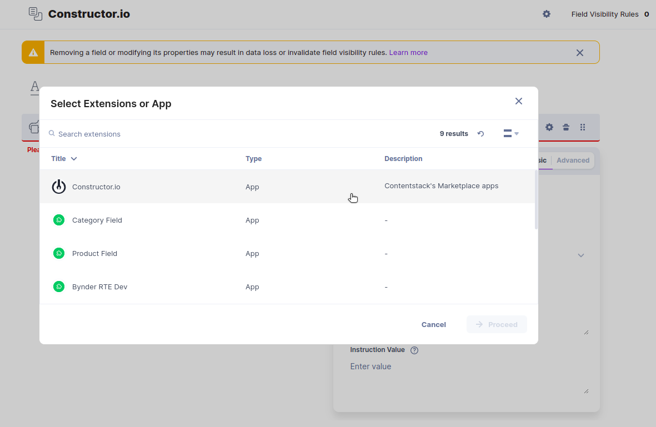Click the dialog list scrollbar
Screen dimensions: 656x427
click(536, 200)
